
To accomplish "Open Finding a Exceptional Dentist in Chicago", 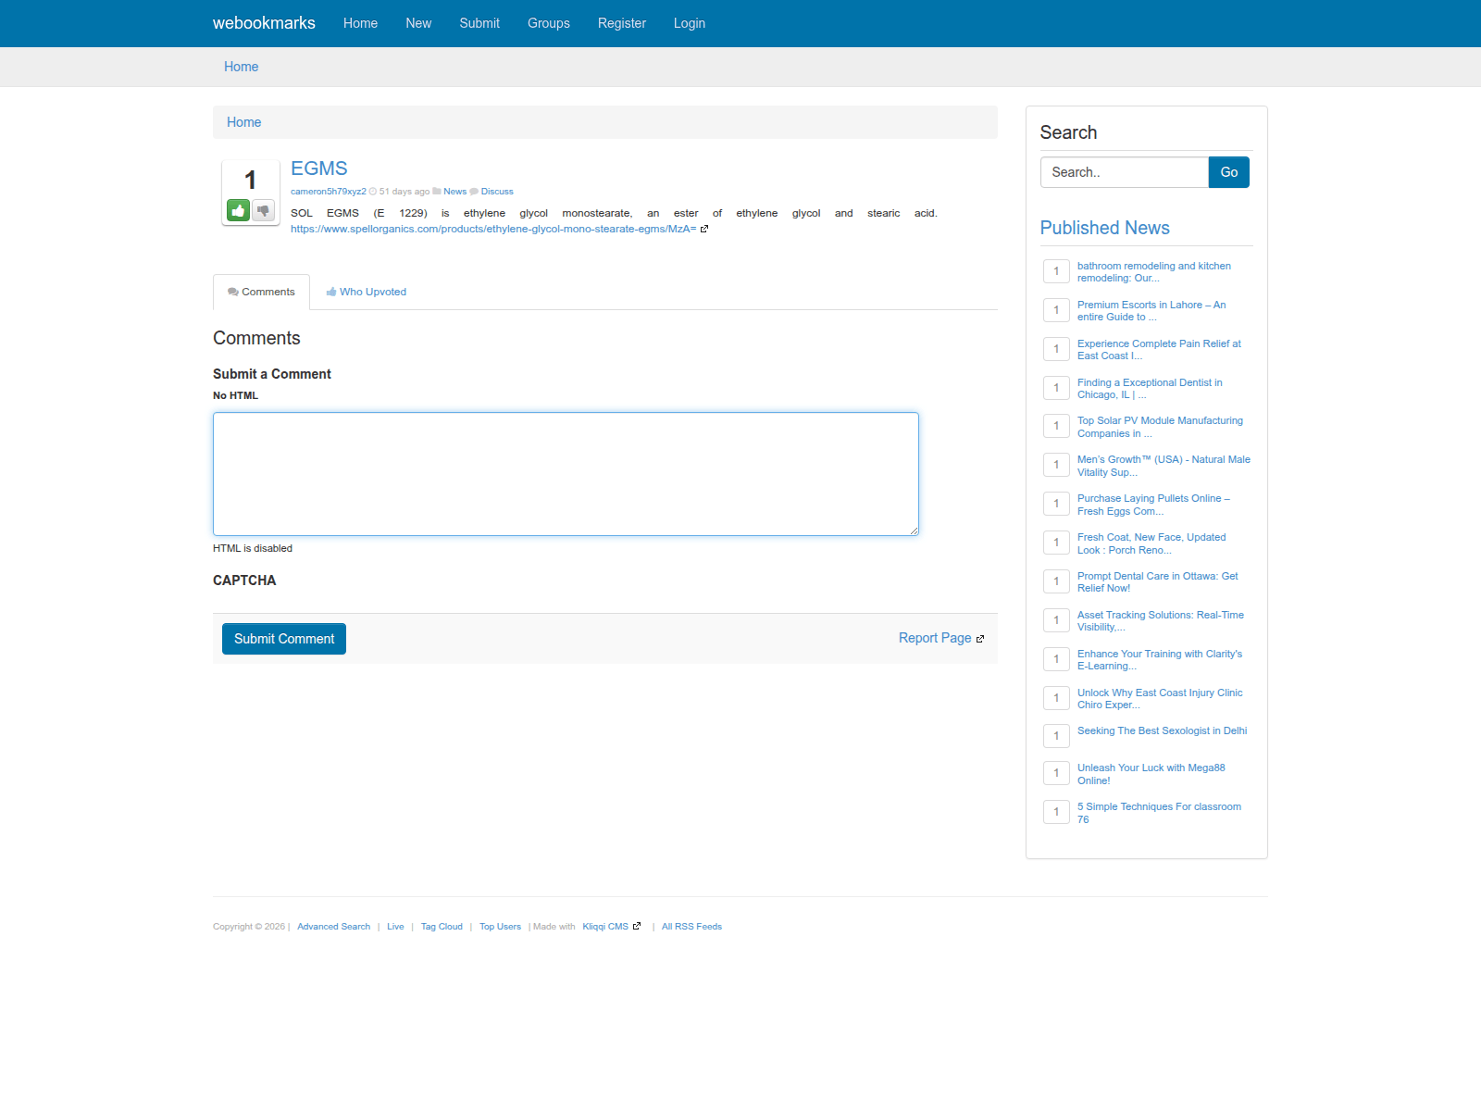I will tap(1150, 389).
